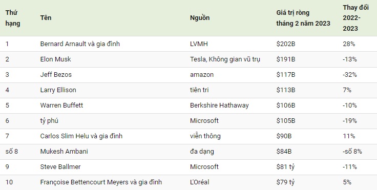Select Carlos Slim Helu và gia đình
The width and height of the screenshot is (377, 190).
click(81, 136)
